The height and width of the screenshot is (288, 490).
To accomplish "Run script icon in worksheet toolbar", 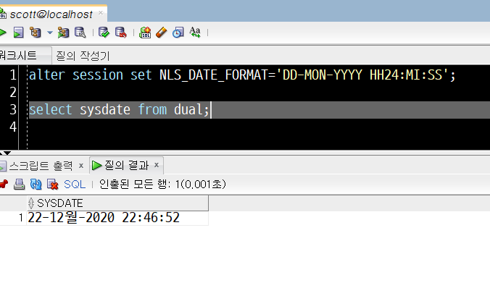I will 18,33.
